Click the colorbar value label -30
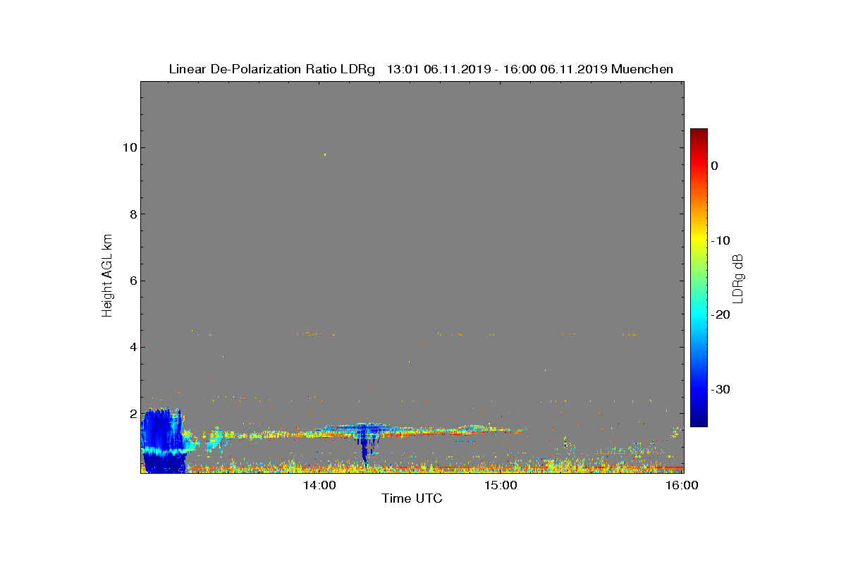846x564 pixels. pyautogui.click(x=720, y=389)
